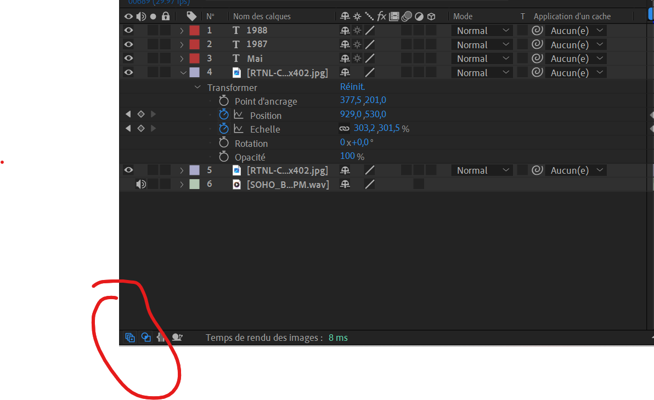Hide the Mai text layer

[128, 58]
